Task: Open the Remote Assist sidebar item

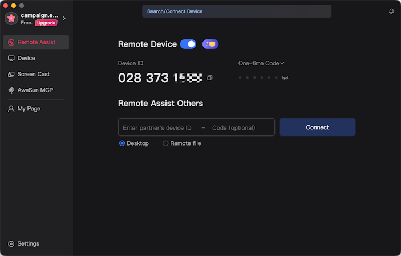Action: [x=36, y=42]
